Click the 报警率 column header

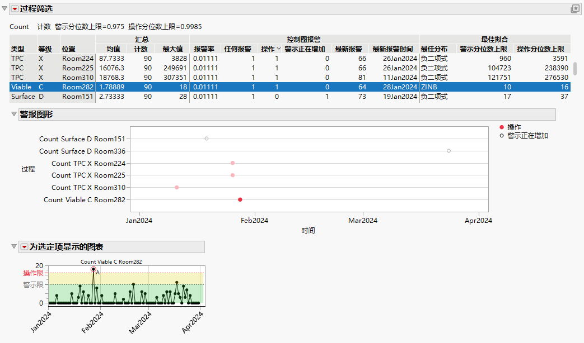click(x=204, y=49)
